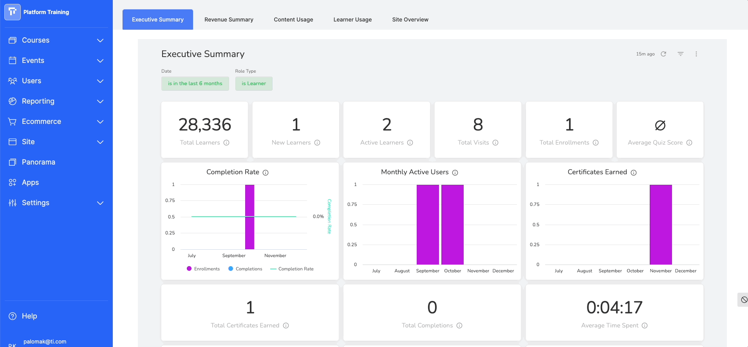748x347 pixels.
Task: Expand the Reporting menu chevron
Action: click(x=100, y=101)
